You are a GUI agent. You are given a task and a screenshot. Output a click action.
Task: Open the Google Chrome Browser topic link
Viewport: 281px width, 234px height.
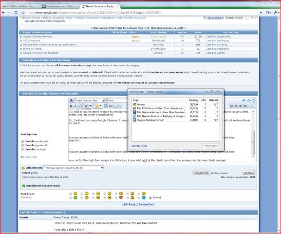point(37,37)
